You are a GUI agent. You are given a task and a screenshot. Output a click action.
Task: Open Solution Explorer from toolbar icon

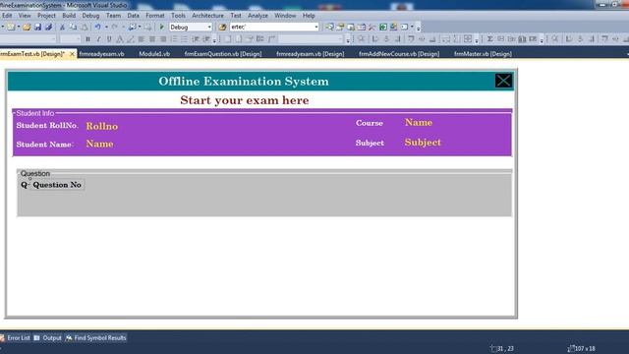coord(329,27)
